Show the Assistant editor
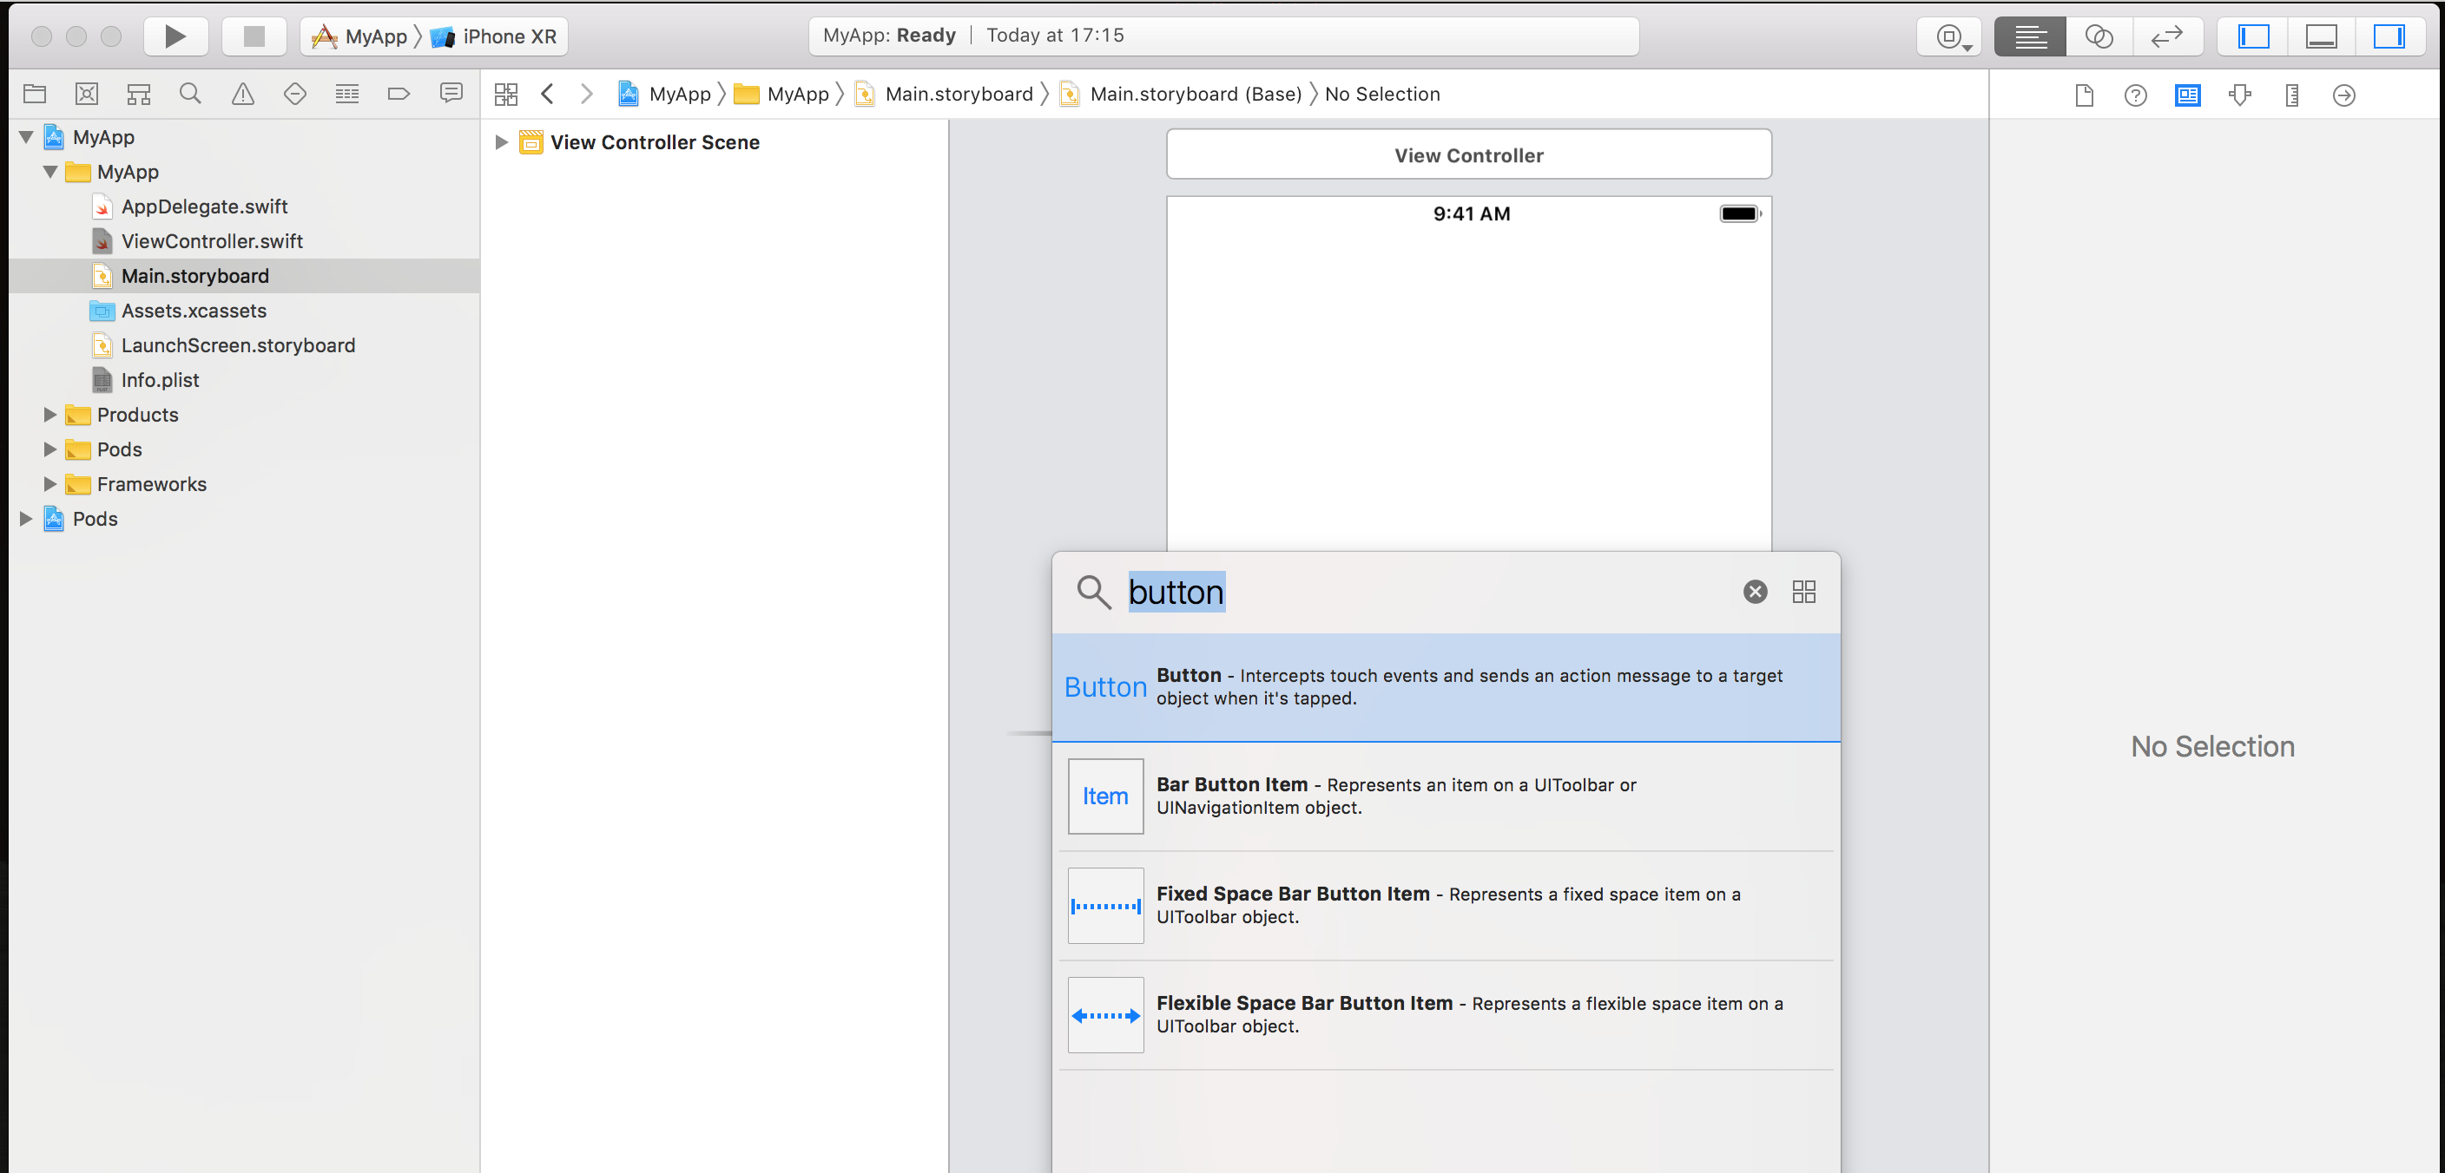Image resolution: width=2445 pixels, height=1173 pixels. [2098, 37]
